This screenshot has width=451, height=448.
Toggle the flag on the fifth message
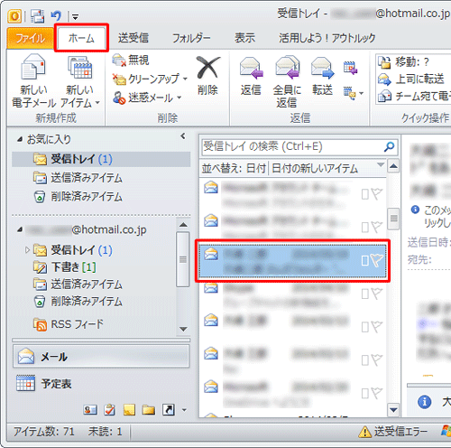[x=376, y=326]
